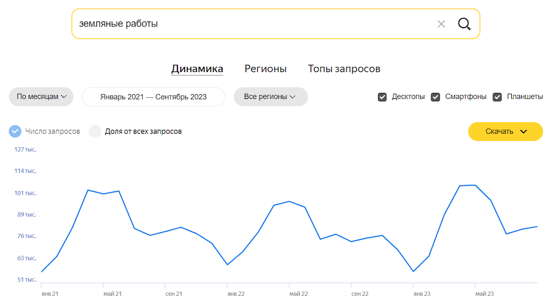Open the Топы запросов tab

[344, 69]
